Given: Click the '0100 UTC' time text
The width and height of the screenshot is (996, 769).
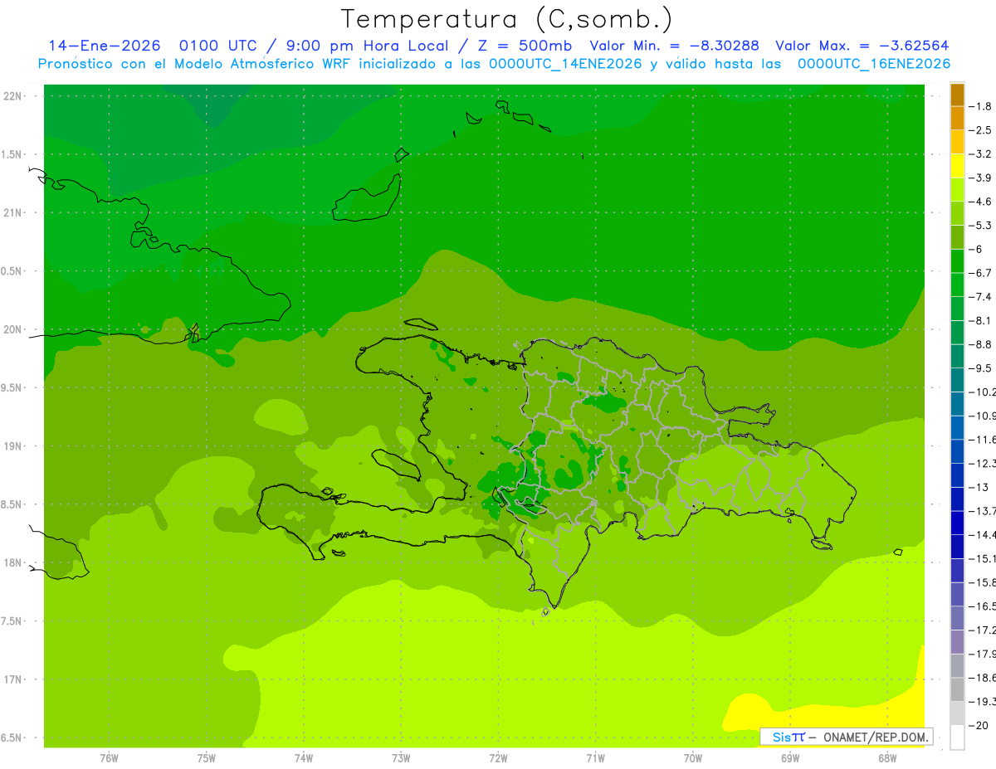Looking at the screenshot, I should [217, 46].
